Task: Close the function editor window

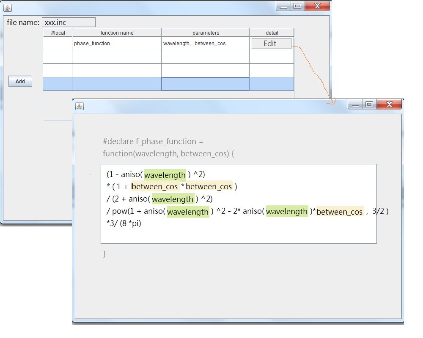Action: [389, 104]
